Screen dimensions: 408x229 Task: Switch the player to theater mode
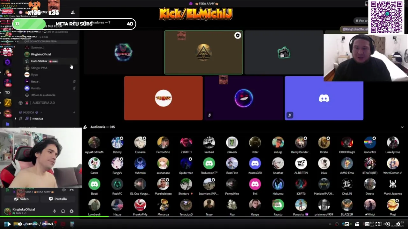tap(367, 224)
